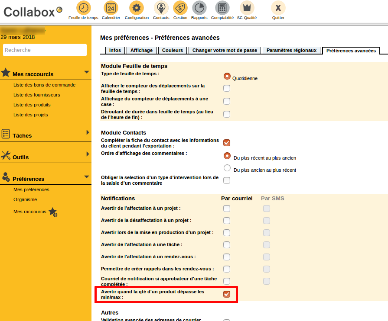Collapse the Mes raccourcis sidebar section

click(x=86, y=72)
